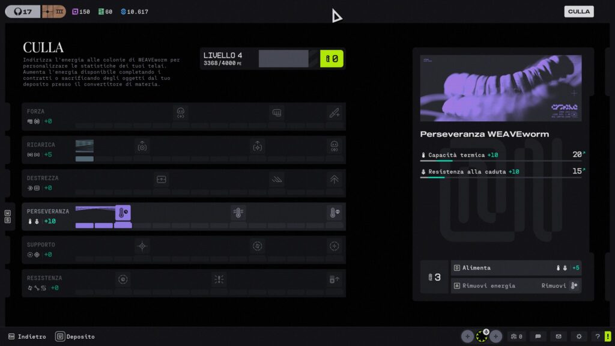
Task: Go back with Indietro button
Action: tap(27, 336)
